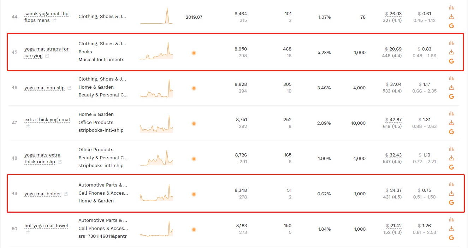468x248 pixels.
Task: Click trend sparkline for yoga mat holder
Action: 156,193
